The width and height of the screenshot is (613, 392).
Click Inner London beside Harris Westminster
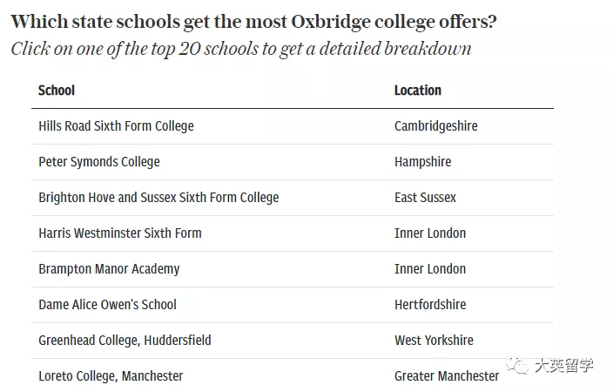click(430, 233)
